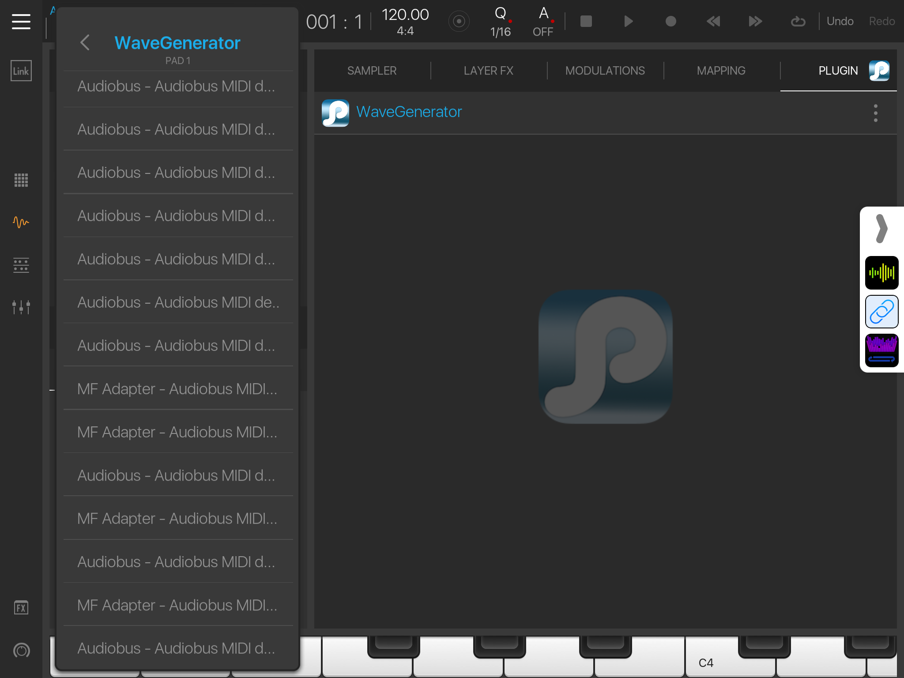Open the large WaveGenerator plugin thumbnail
This screenshot has height=678, width=904.
[x=605, y=357]
